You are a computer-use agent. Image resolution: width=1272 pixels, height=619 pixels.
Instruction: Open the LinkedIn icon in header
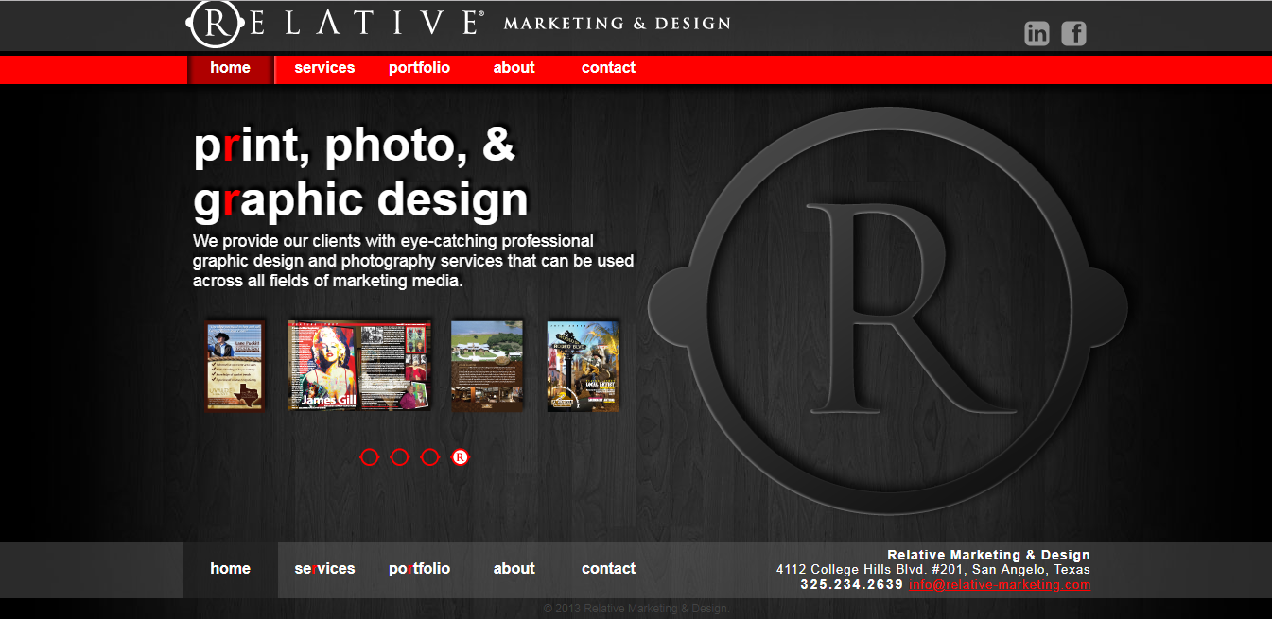point(1037,34)
